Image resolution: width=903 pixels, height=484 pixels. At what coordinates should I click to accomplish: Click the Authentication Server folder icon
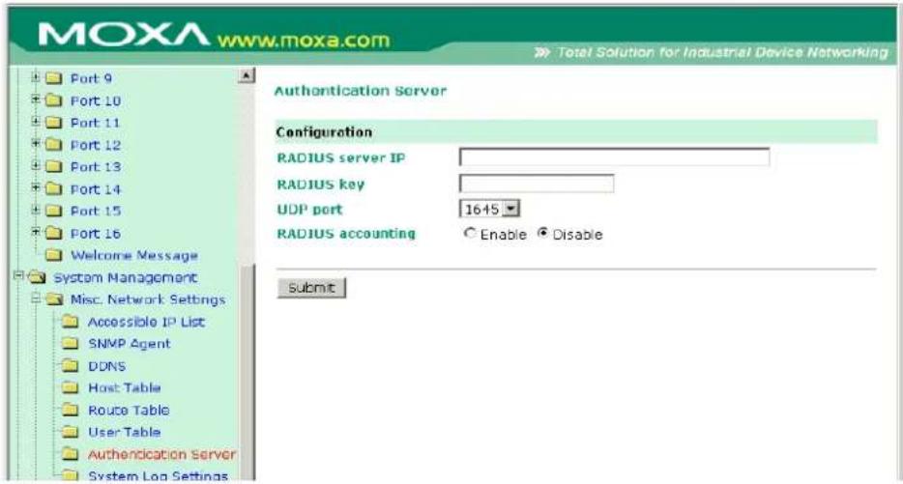(71, 455)
